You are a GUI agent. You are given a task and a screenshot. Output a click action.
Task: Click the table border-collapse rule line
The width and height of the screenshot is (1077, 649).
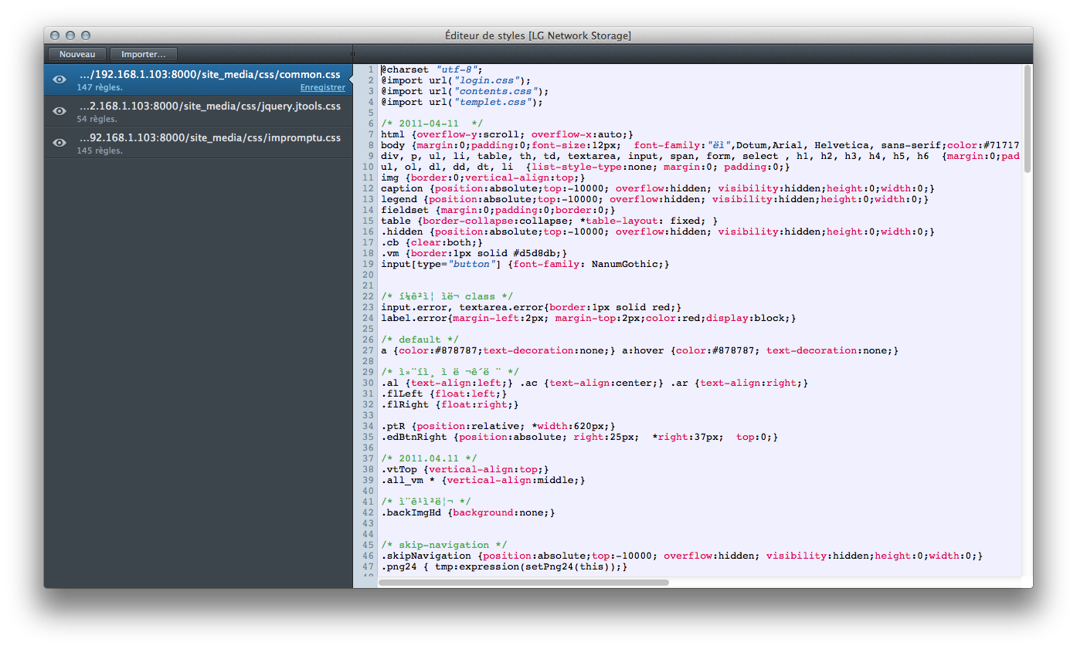[549, 221]
